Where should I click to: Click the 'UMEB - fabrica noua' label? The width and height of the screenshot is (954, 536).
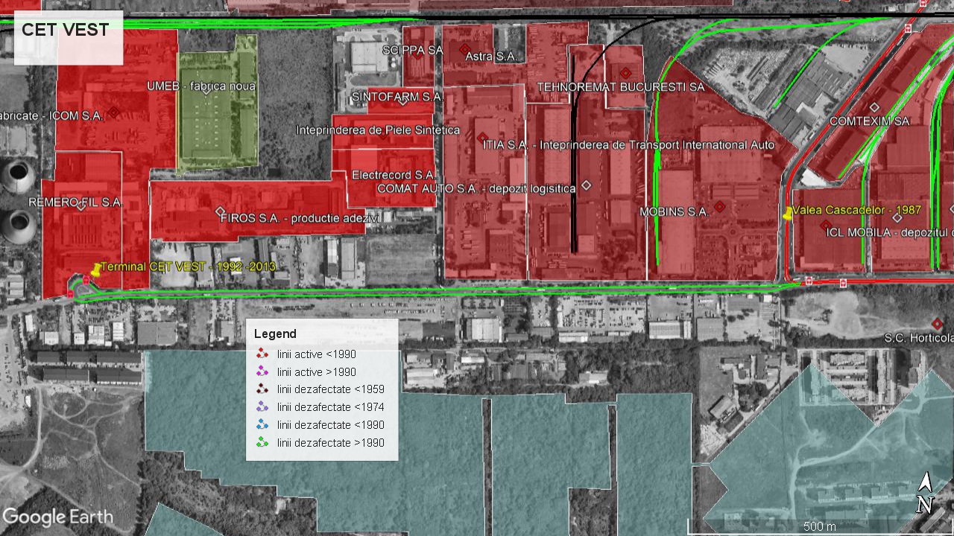click(201, 86)
